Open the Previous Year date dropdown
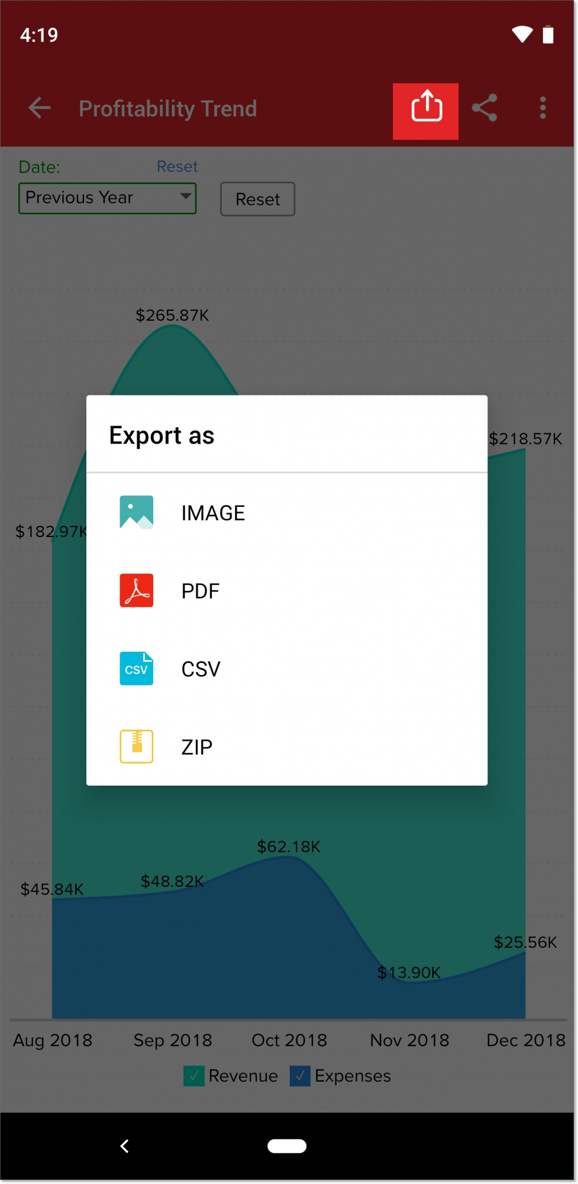 (107, 198)
